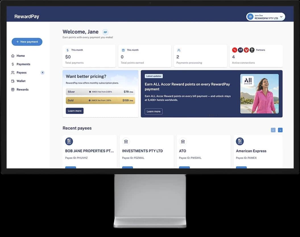This screenshot has height=237, width=300.
Task: Select the Silver $79 plan row
Action: 100,92
